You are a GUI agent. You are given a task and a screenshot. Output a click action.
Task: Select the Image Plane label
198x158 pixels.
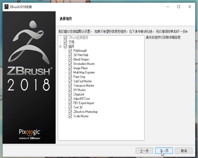pos(80,68)
